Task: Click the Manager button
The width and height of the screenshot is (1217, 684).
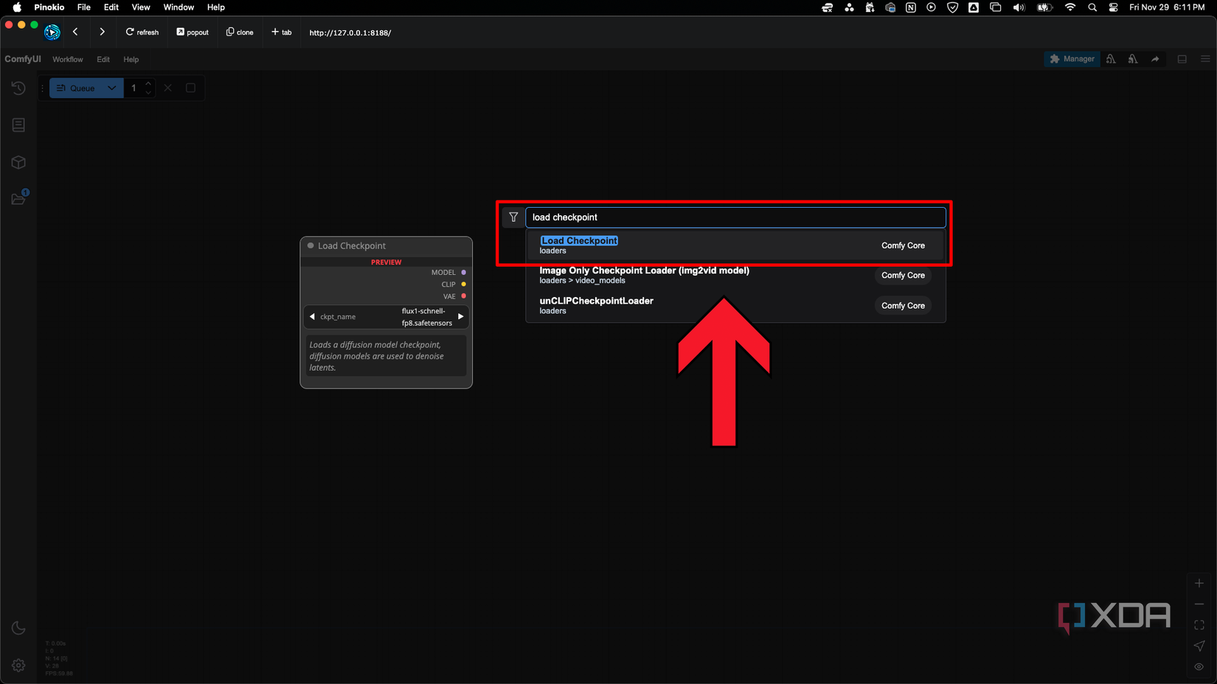Action: (1072, 59)
